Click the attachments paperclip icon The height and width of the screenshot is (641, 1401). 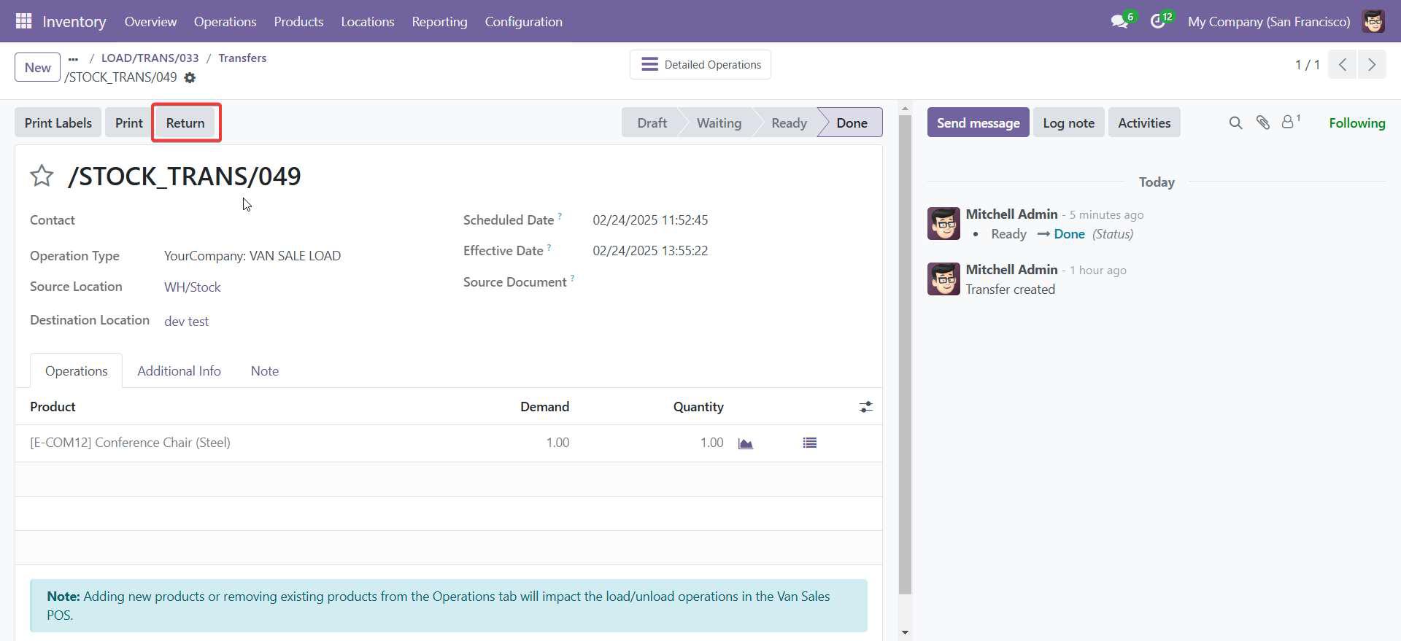(x=1262, y=123)
